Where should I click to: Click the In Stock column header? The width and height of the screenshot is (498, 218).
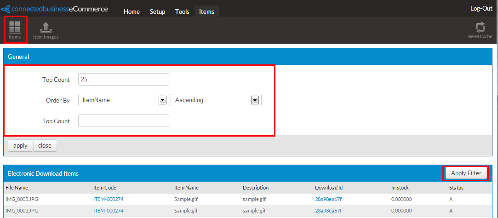pos(400,188)
